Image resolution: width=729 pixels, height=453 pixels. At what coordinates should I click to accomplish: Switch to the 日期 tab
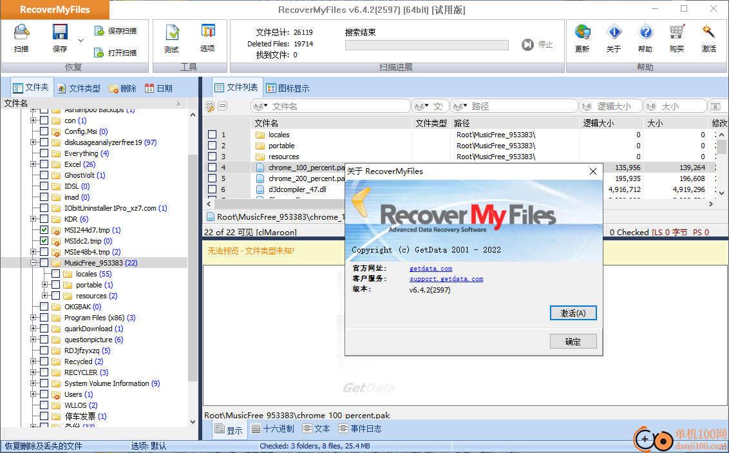[158, 88]
